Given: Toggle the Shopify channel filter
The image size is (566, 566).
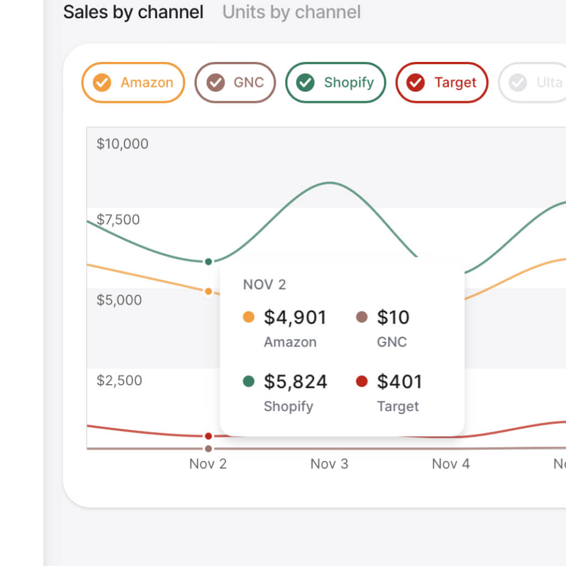Looking at the screenshot, I should click(x=336, y=82).
